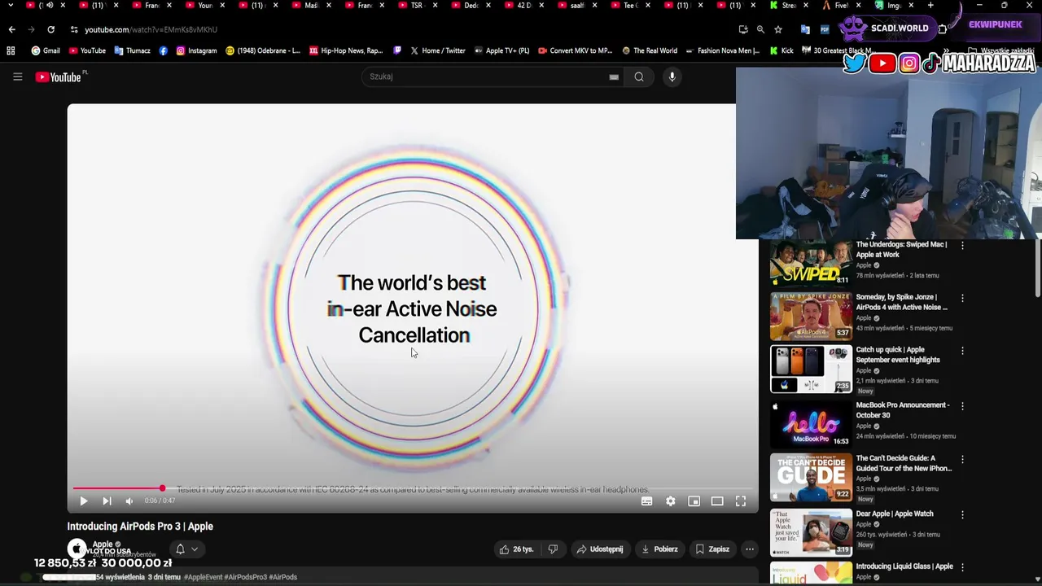Open The Can't Decide Guide video title
The height and width of the screenshot is (586, 1042).
point(904,463)
